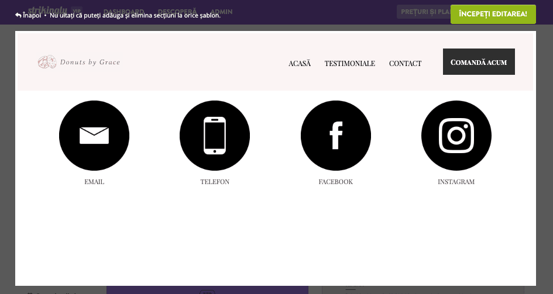553x294 pixels.
Task: Click the TELEFON label text
Action: pyautogui.click(x=215, y=182)
